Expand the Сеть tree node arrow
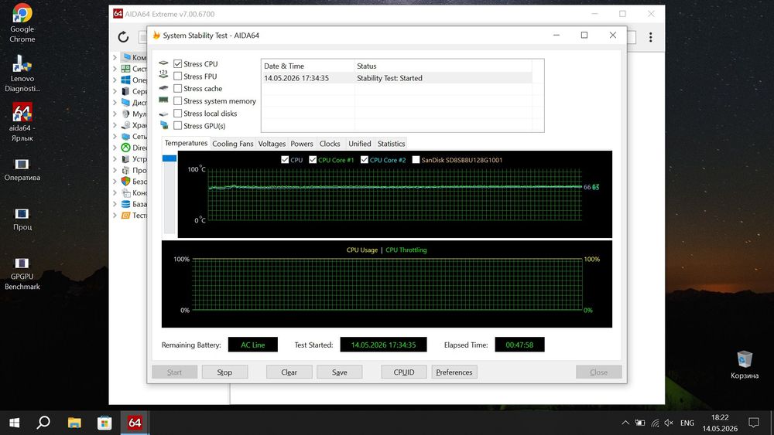774x435 pixels. [x=115, y=137]
